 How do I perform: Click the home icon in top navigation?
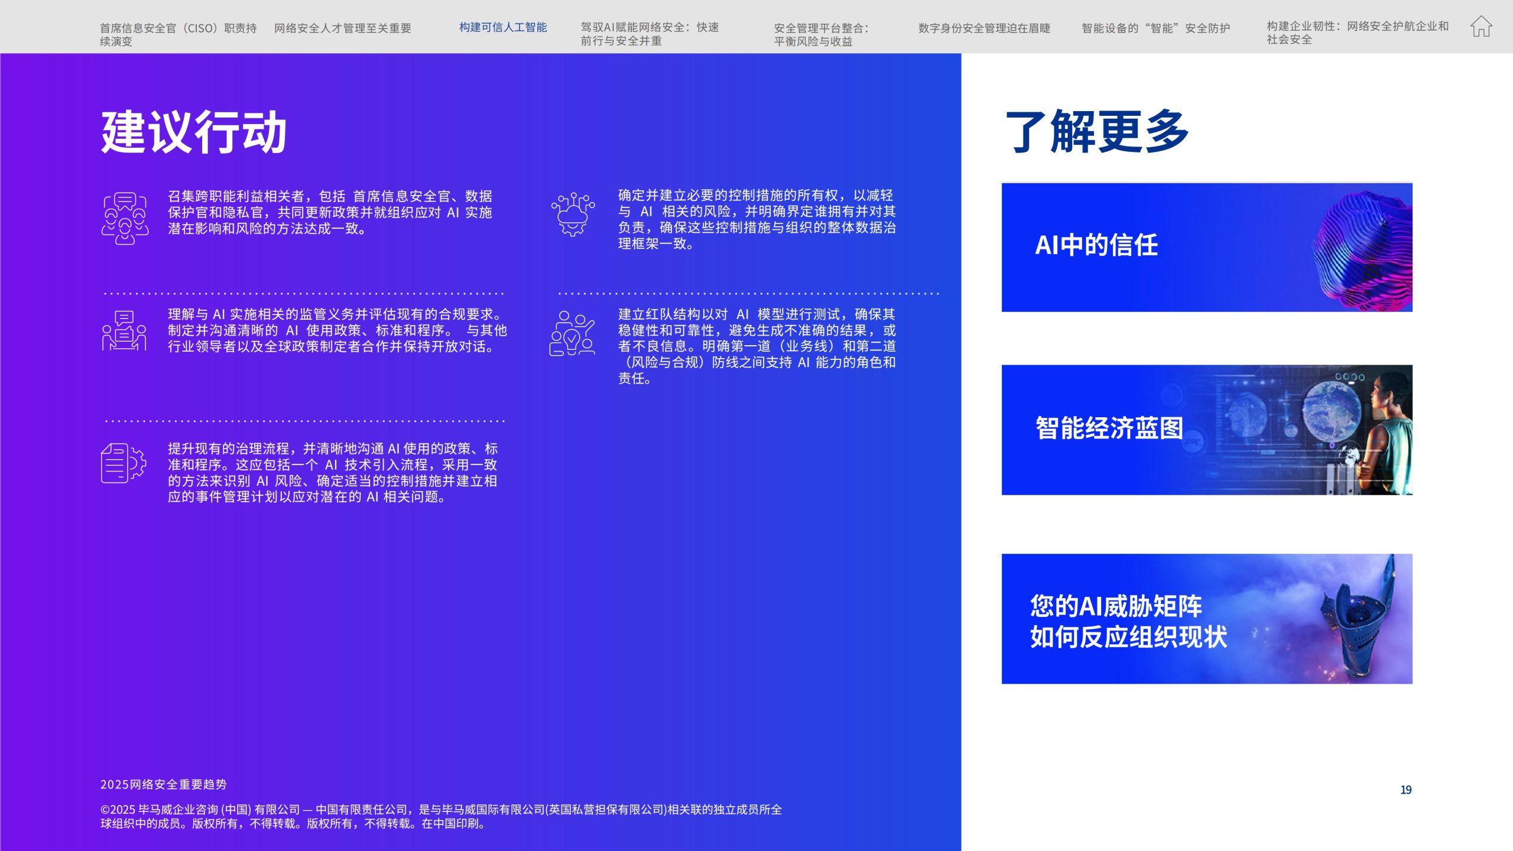1481,27
